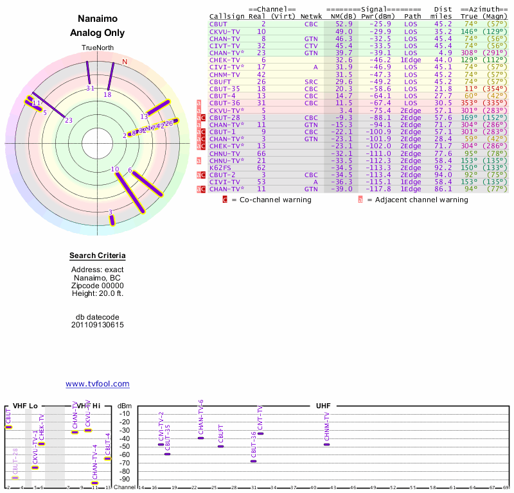Screen dimensions: 514x493
Task: Click the Height: 20.0 ft. text
Action: pyautogui.click(x=98, y=293)
